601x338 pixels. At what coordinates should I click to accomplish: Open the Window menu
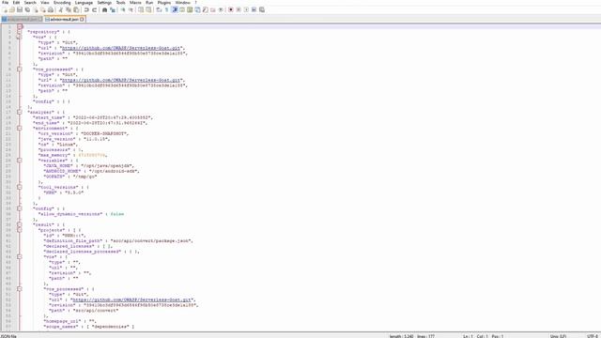click(x=183, y=3)
